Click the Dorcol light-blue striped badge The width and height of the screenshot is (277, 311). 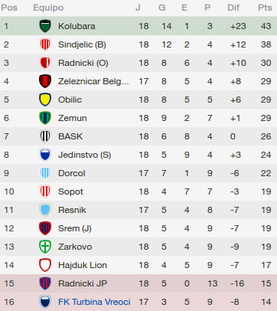coord(45,173)
